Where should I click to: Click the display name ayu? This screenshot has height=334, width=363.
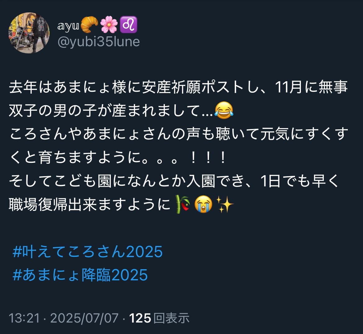[68, 26]
